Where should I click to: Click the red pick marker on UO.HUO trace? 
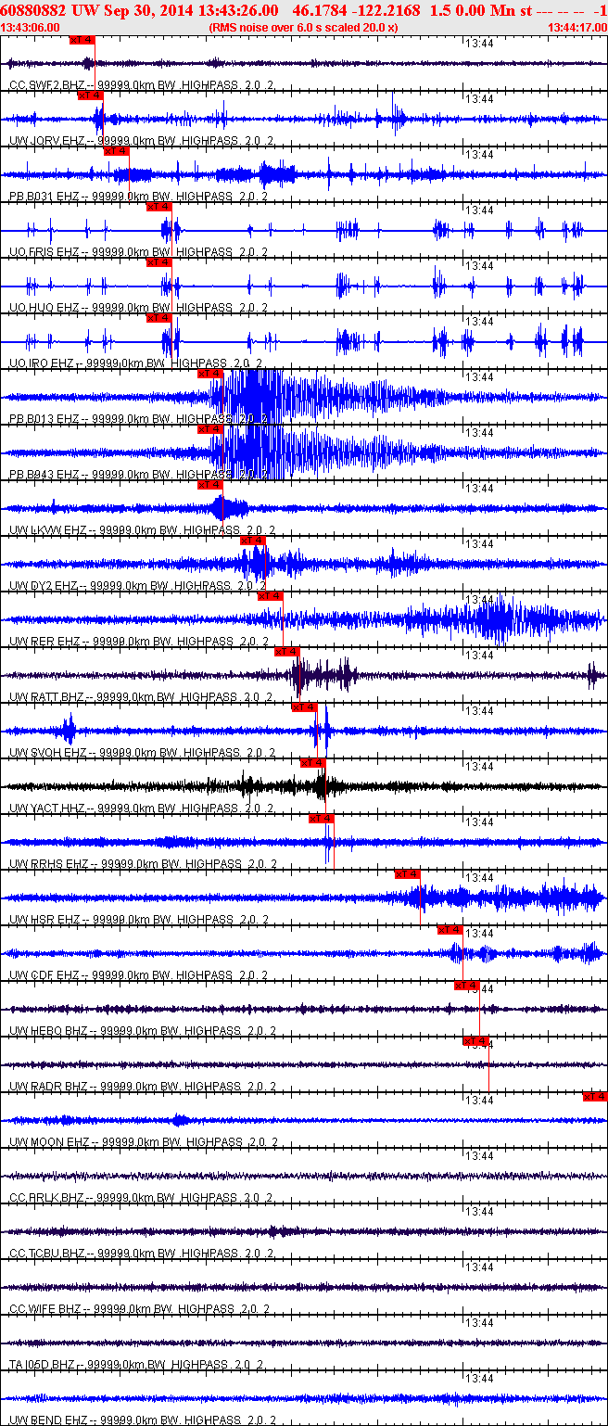click(x=159, y=262)
